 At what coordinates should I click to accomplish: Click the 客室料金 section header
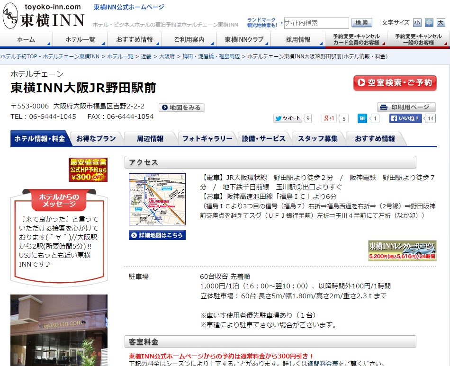(270, 342)
